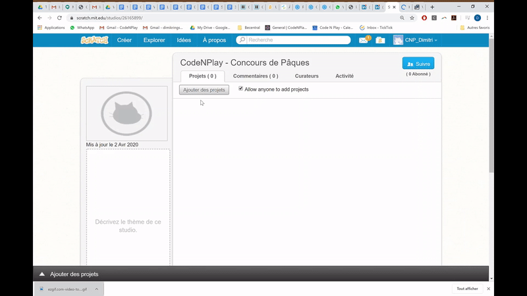
Task: Open My Stuff folder icon
Action: pos(380,40)
